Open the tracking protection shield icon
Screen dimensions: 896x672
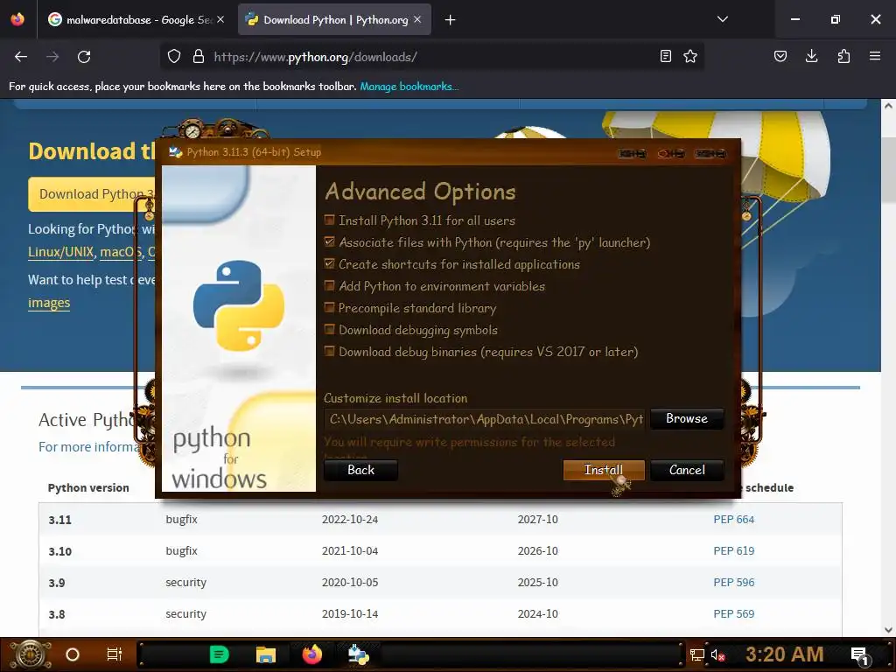coord(174,56)
